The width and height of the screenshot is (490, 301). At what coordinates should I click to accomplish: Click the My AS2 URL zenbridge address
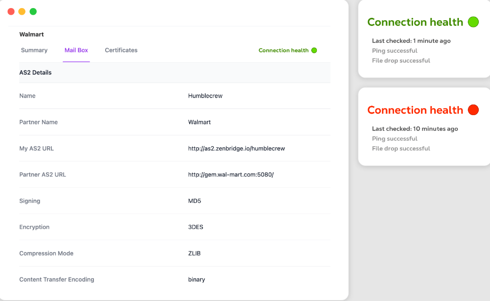point(236,148)
